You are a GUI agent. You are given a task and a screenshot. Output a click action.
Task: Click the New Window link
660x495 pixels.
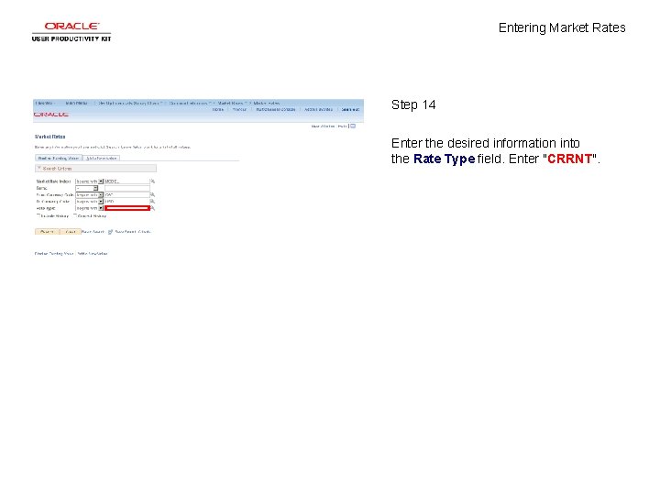click(x=323, y=126)
